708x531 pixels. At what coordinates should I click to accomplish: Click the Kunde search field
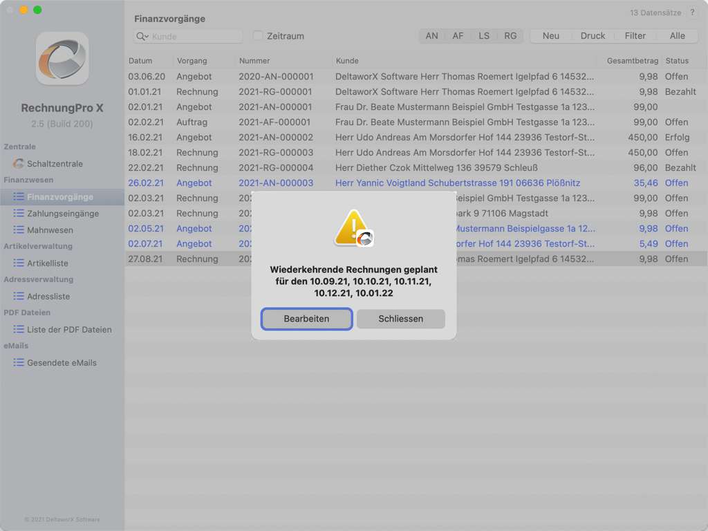tap(196, 37)
